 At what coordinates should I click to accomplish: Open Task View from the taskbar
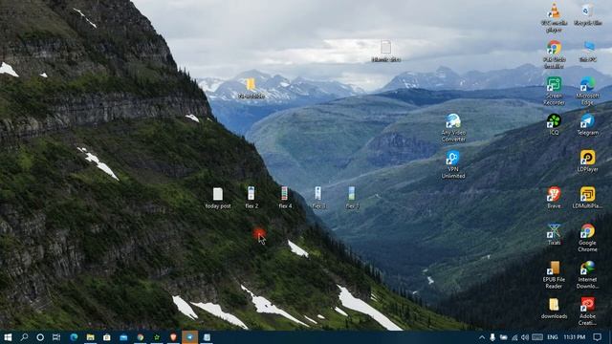56,337
